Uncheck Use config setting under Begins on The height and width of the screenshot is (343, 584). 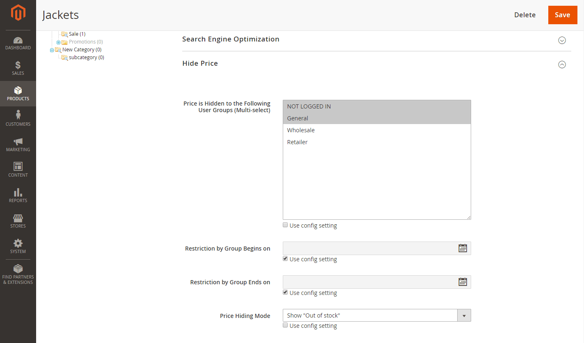click(x=285, y=259)
